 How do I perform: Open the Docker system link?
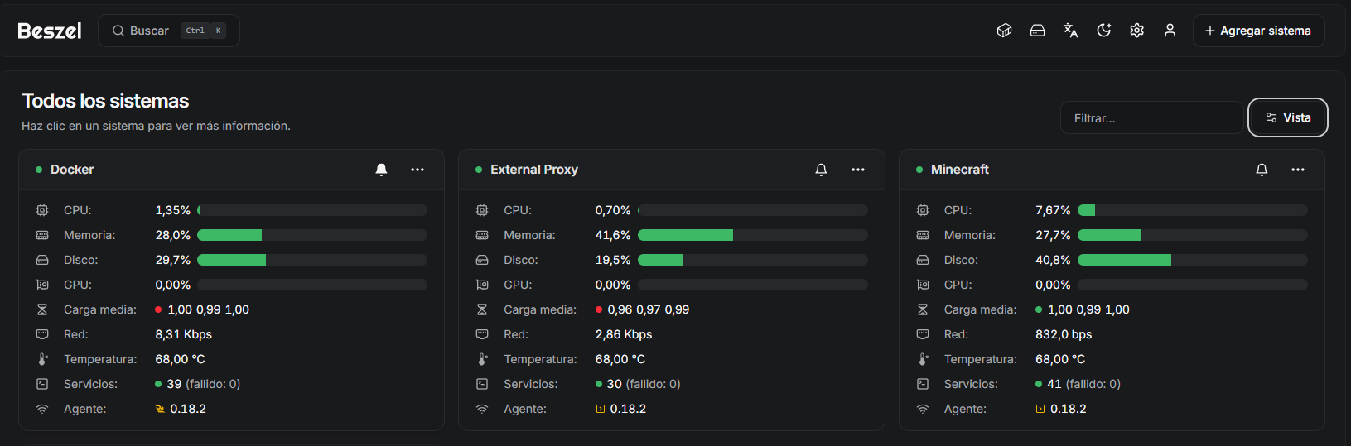pyautogui.click(x=72, y=170)
